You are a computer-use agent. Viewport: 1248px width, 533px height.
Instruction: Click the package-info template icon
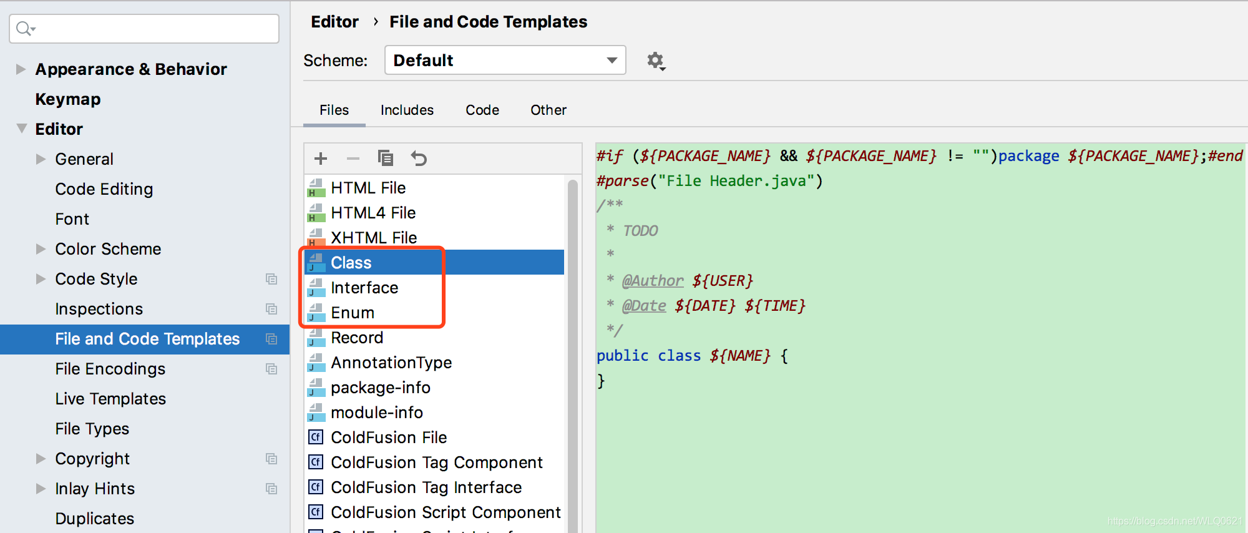click(316, 388)
